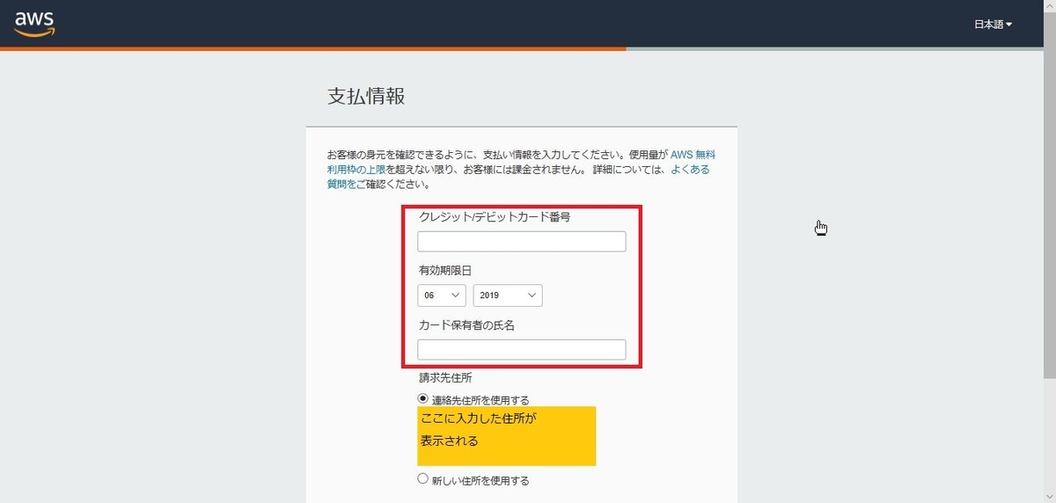The width and height of the screenshot is (1056, 503).
Task: Click the カード保有者の氏名 label text
Action: (x=466, y=325)
